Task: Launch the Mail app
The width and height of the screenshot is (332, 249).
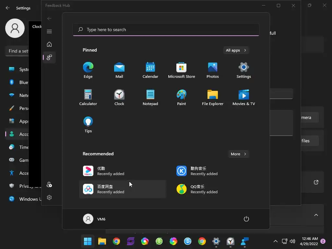Action: [119, 70]
